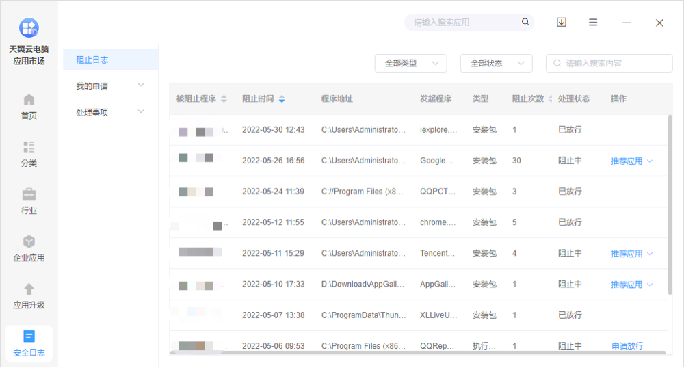
Task: Toggle sort order on 阻止时间 column
Action: pos(281,99)
